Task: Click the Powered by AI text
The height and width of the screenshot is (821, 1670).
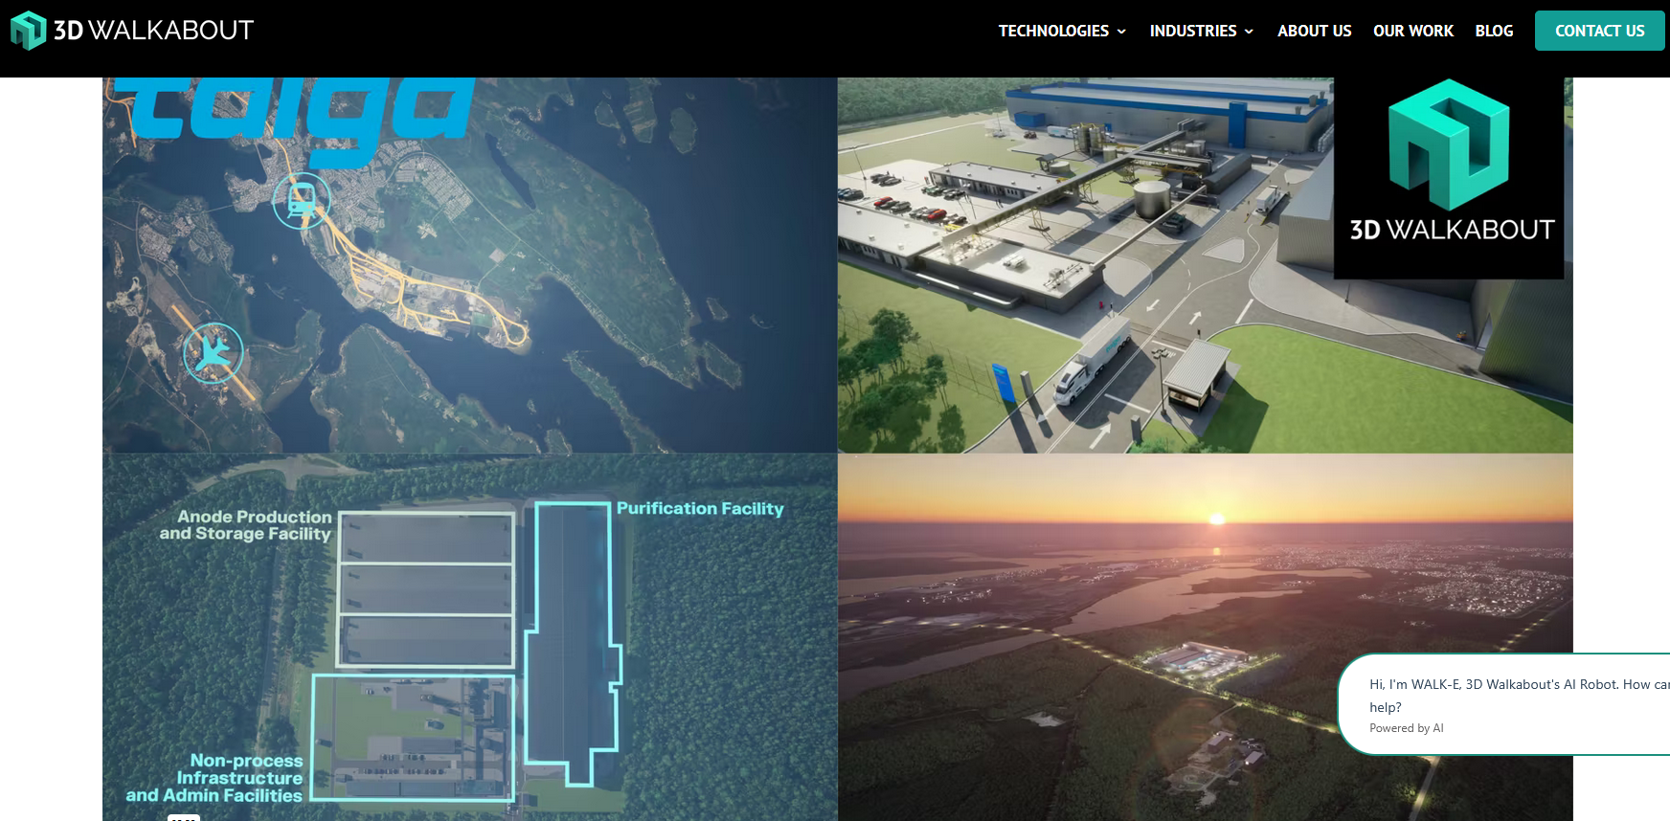Action: click(x=1406, y=728)
